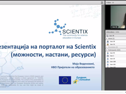Click the host icon next to User 39
Screen dimensions: 126x94
click(108, 42)
